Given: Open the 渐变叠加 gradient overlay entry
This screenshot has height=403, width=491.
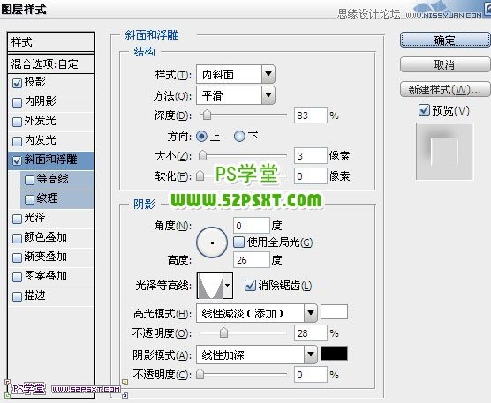Looking at the screenshot, I should (46, 257).
